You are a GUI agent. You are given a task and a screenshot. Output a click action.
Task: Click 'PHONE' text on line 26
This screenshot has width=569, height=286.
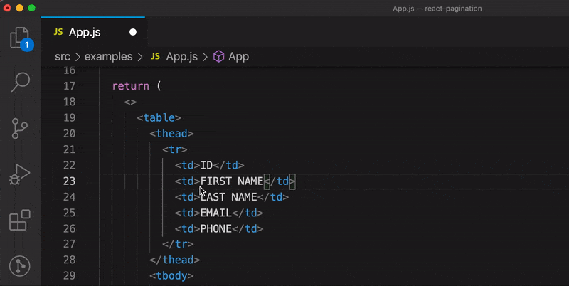click(216, 228)
